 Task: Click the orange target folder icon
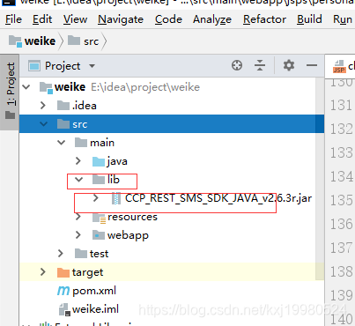pyautogui.click(x=63, y=272)
